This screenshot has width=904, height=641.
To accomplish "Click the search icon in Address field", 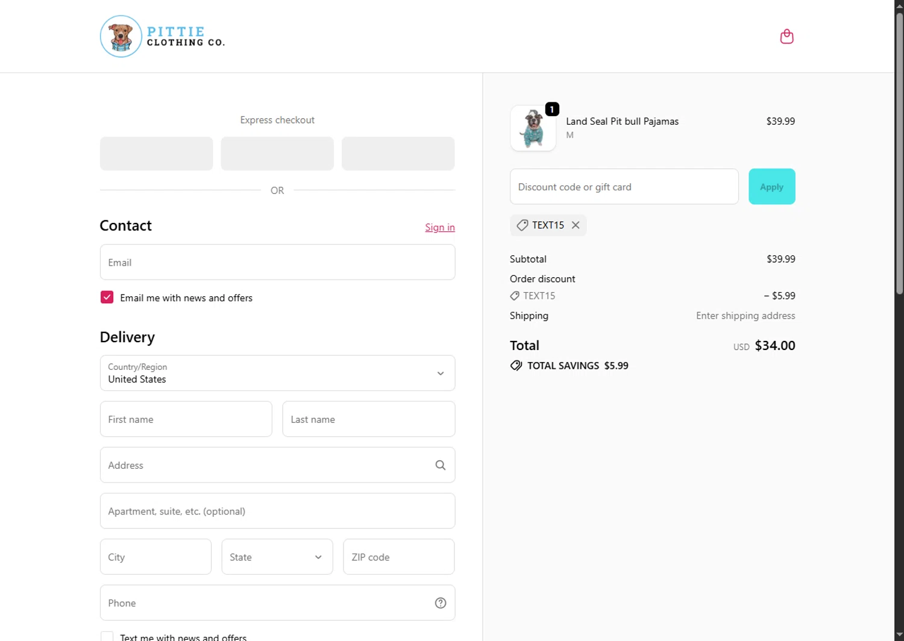I will [x=441, y=465].
